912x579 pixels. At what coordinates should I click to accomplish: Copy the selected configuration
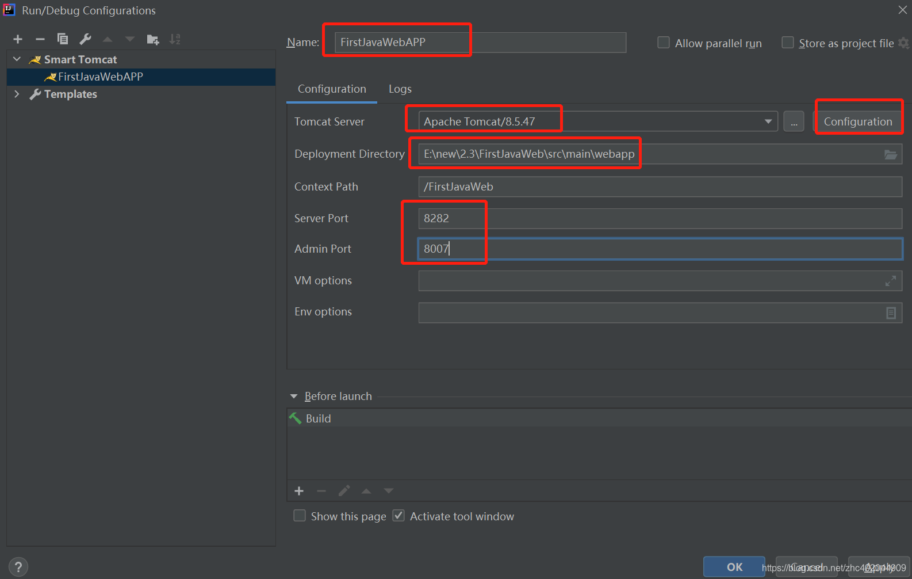[63, 39]
